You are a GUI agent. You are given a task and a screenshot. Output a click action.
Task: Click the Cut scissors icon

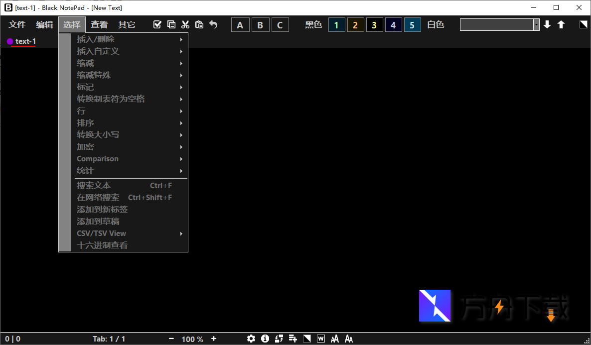pyautogui.click(x=185, y=24)
